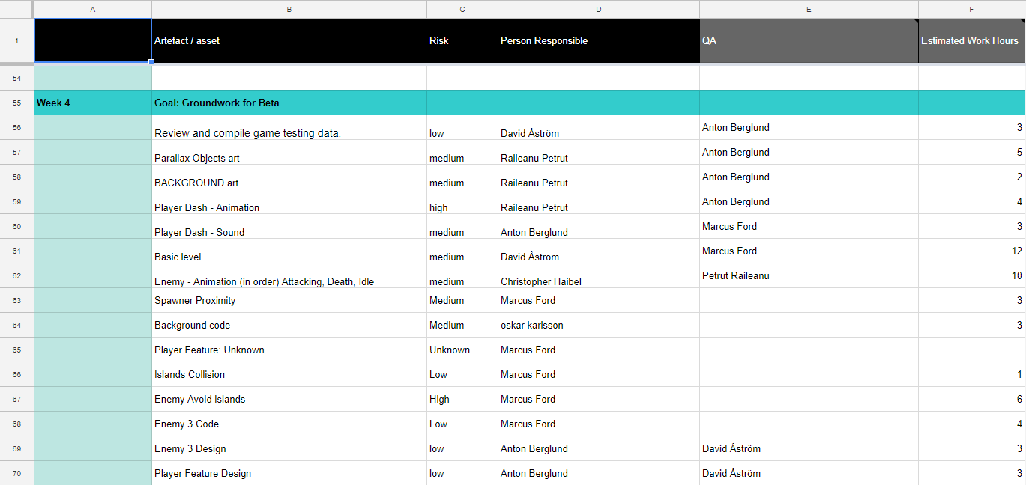1026x485 pixels.
Task: Click the 'Risk' column header cell
Action: point(462,41)
